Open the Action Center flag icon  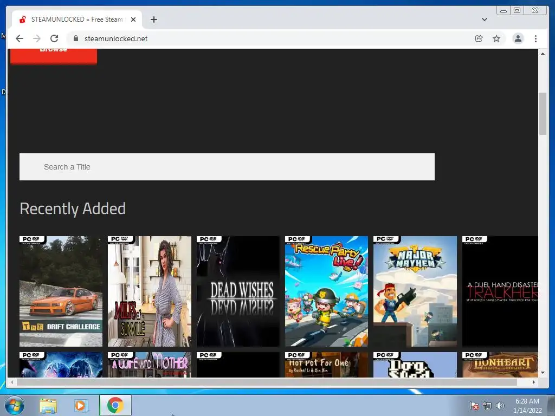pyautogui.click(x=474, y=406)
